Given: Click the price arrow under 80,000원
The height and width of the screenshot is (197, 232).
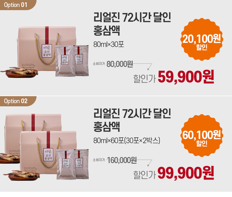Looking at the screenshot, I should 150,67.
